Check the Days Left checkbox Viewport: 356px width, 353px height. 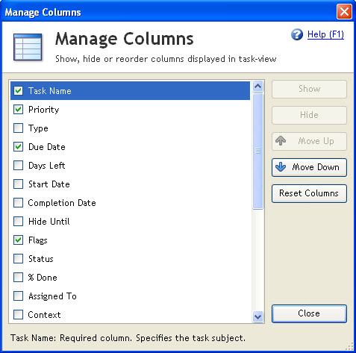pos(18,166)
